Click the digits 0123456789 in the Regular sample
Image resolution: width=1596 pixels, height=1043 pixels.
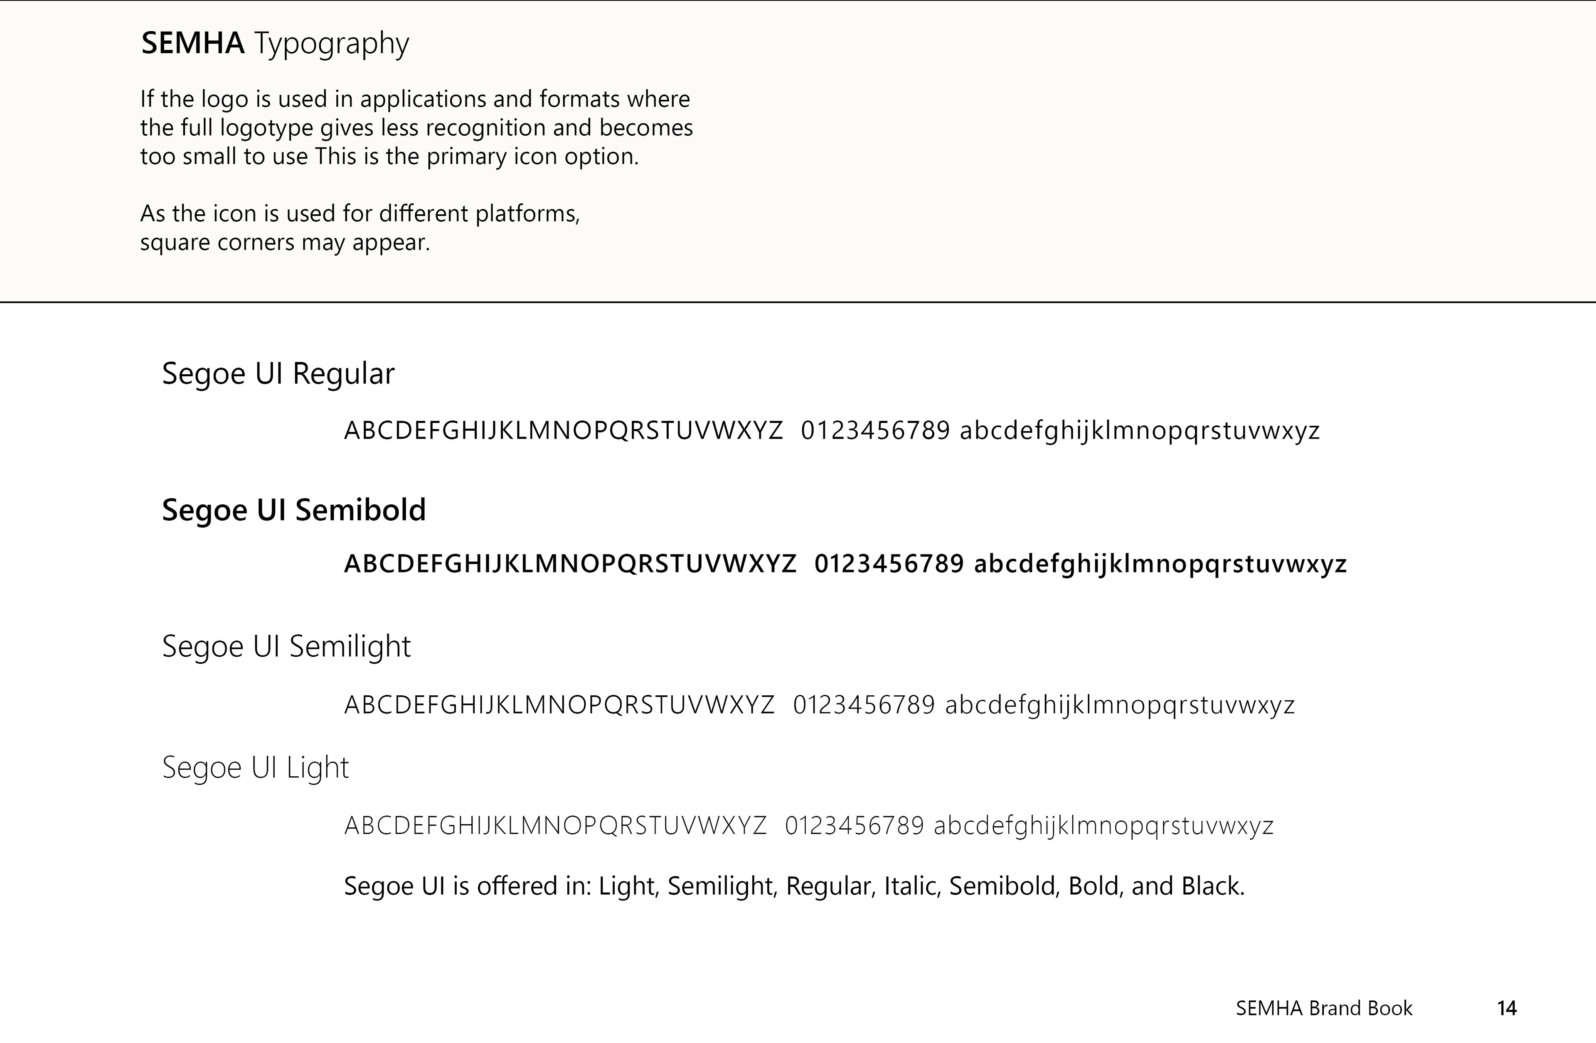(x=875, y=430)
